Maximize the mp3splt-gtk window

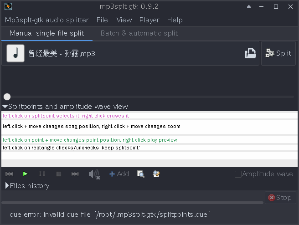pyautogui.click(x=276, y=7)
